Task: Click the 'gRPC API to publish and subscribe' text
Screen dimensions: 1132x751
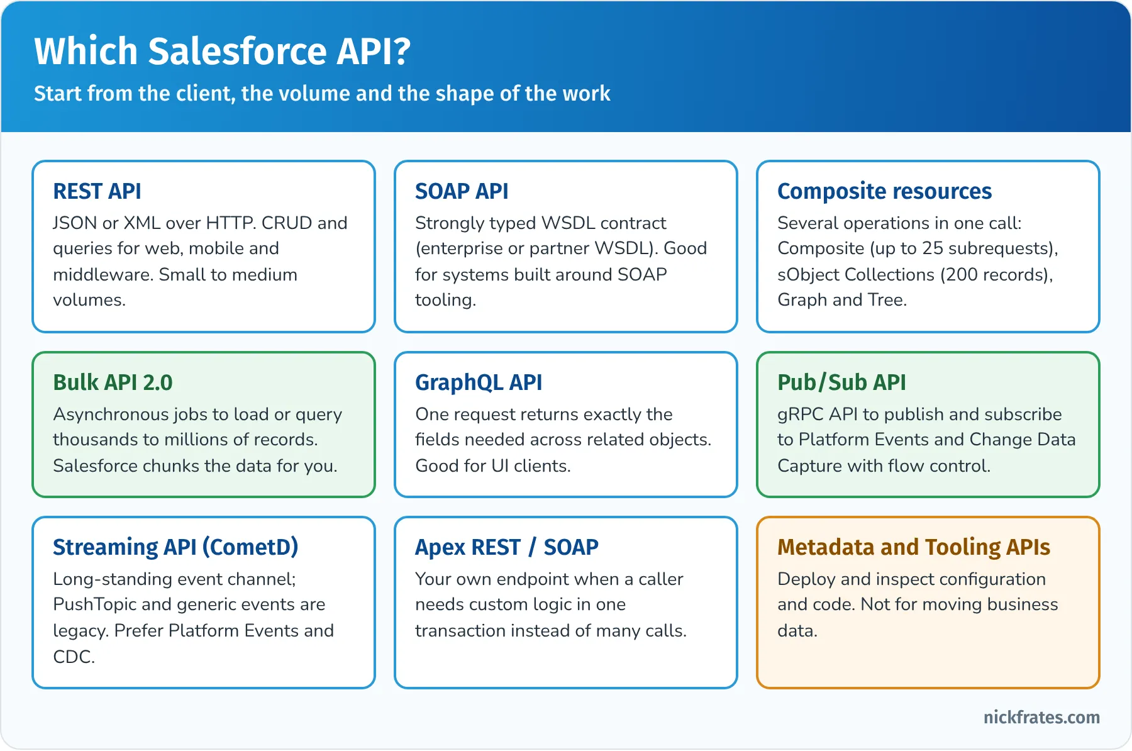Action: [x=926, y=440]
